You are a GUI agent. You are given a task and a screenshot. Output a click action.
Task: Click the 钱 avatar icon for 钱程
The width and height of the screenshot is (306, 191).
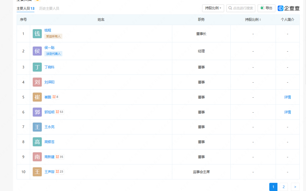[x=37, y=34]
